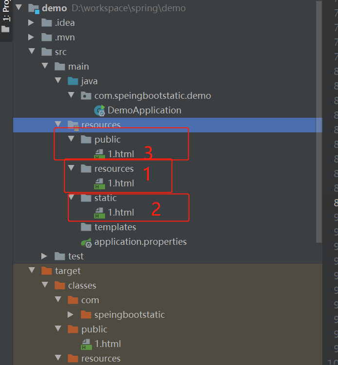The width and height of the screenshot is (338, 365).
Task: Click the DemoApplication Spring class icon
Action: (x=100, y=110)
